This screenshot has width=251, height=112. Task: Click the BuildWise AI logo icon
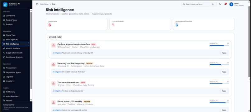point(5,4)
